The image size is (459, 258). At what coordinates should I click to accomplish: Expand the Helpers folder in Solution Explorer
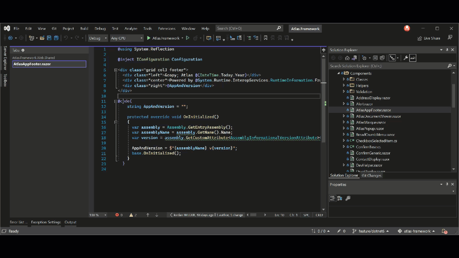pos(344,86)
